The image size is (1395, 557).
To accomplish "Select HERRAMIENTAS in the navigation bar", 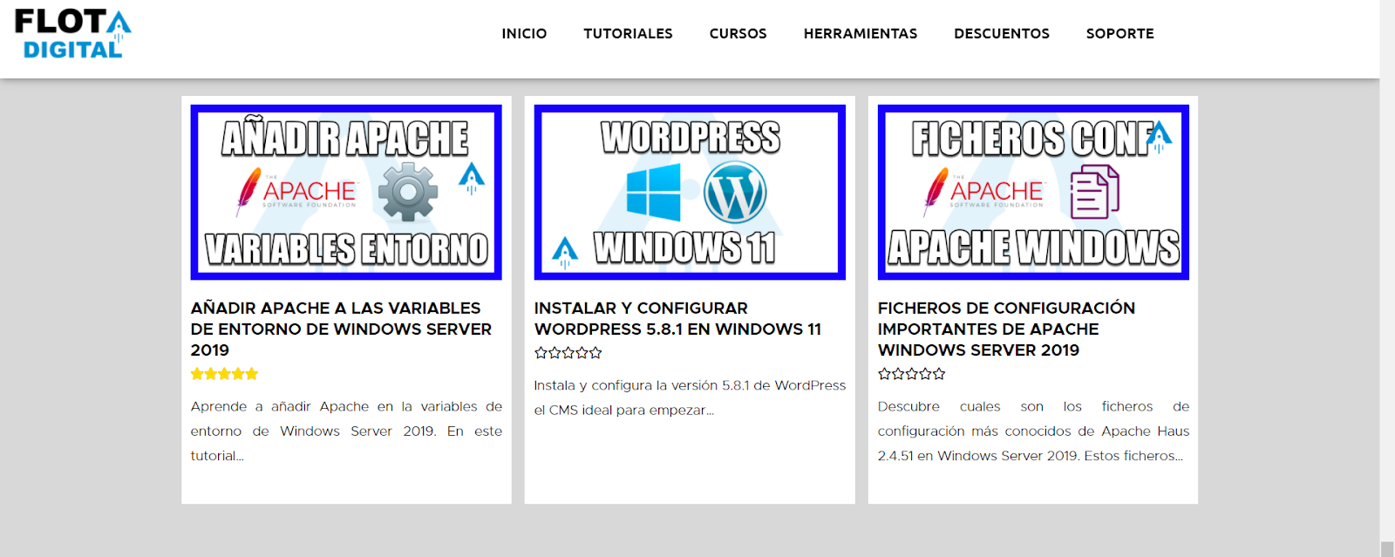I will click(x=860, y=34).
